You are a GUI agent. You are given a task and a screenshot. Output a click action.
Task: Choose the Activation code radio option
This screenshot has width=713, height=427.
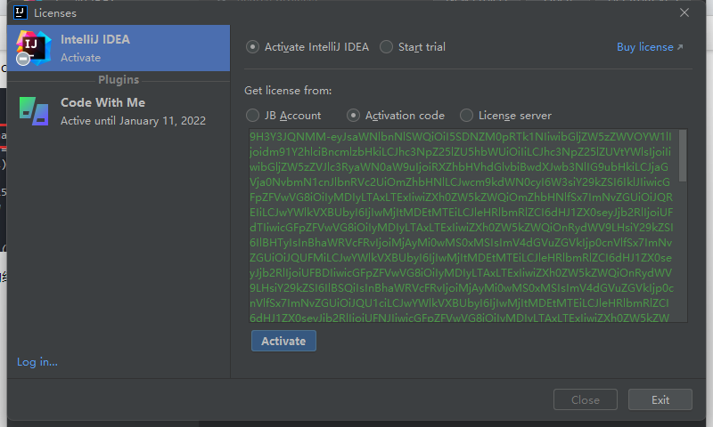354,116
